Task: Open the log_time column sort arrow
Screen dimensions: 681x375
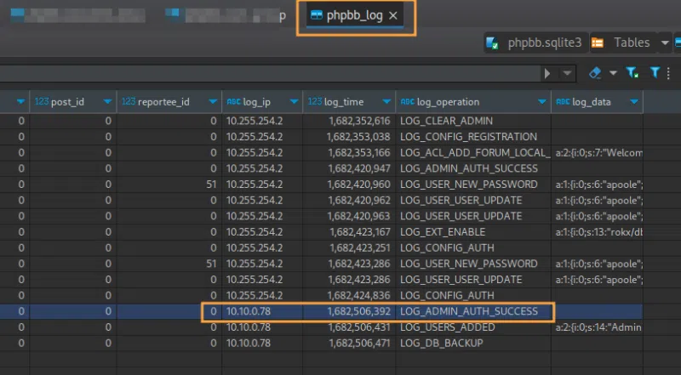Action: click(x=386, y=101)
